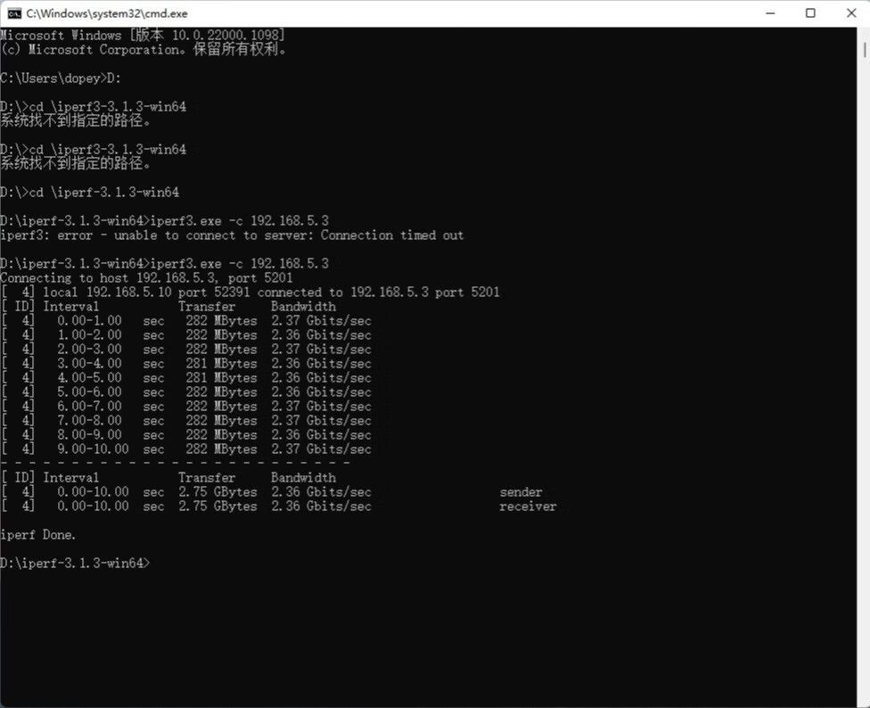Click the 'Transfer' header in first table
The height and width of the screenshot is (708, 870).
[x=207, y=307]
